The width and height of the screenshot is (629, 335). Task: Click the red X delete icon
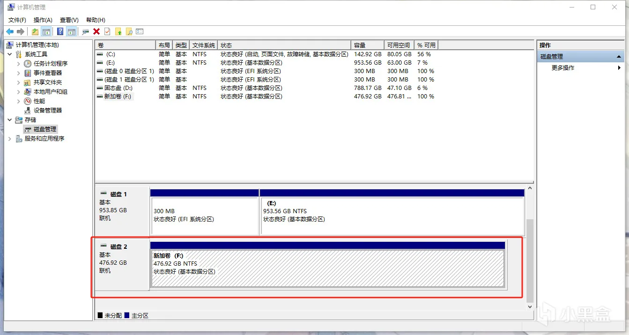coord(96,32)
